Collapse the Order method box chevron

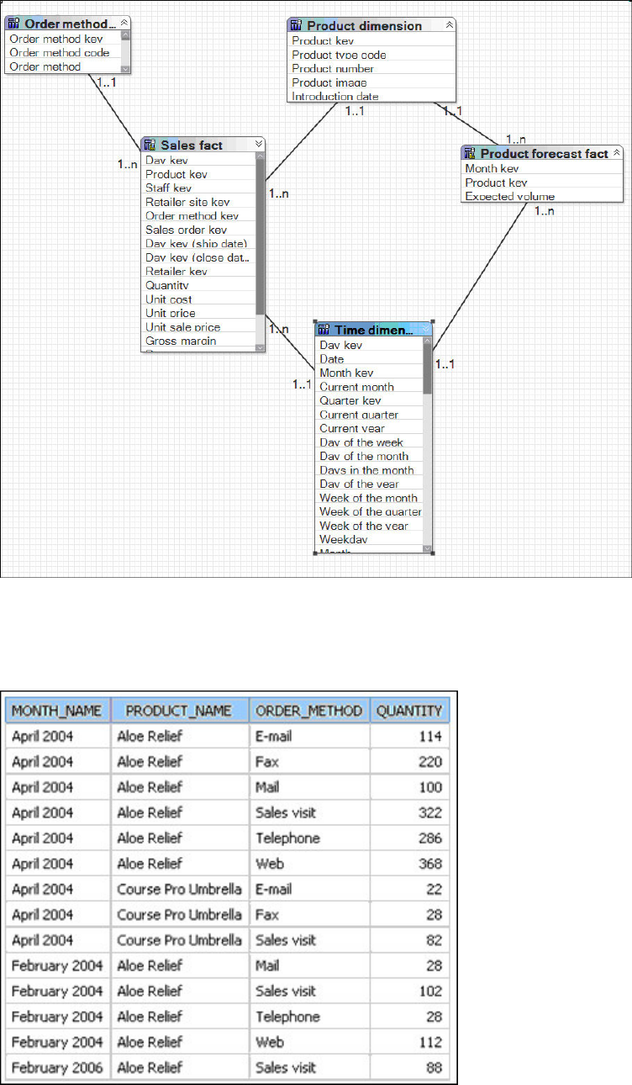pos(124,24)
